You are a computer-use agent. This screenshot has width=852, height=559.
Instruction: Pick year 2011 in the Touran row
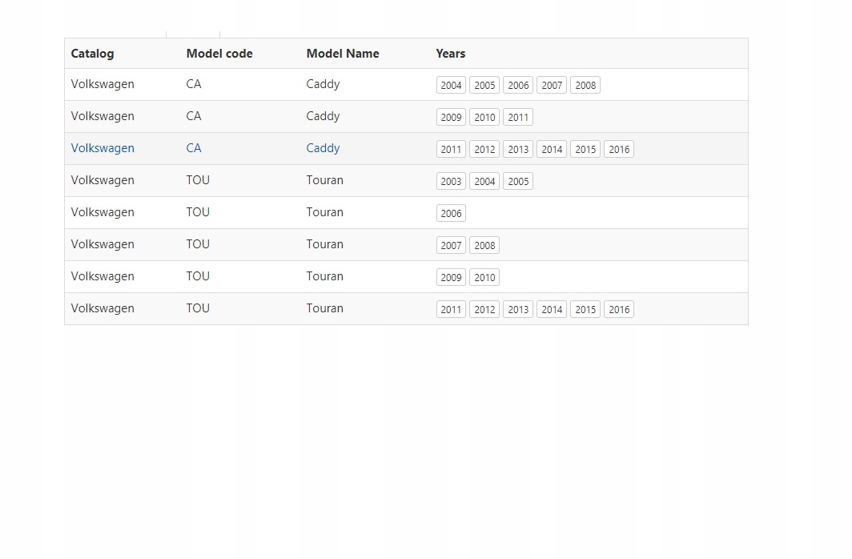coord(451,310)
